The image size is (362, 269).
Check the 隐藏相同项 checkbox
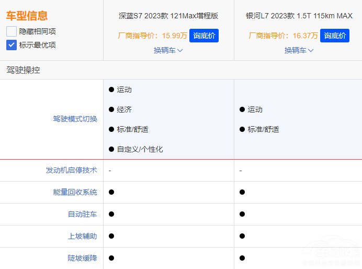point(12,31)
